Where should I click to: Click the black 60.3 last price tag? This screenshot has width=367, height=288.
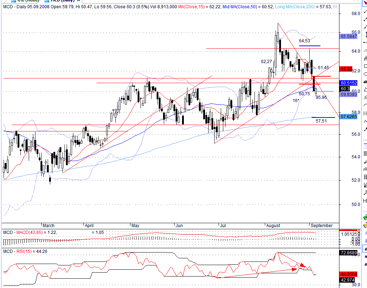pos(344,89)
